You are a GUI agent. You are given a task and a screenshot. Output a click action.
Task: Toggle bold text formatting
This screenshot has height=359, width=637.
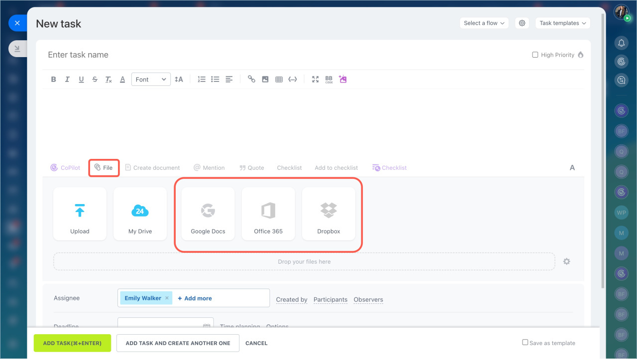pyautogui.click(x=54, y=79)
